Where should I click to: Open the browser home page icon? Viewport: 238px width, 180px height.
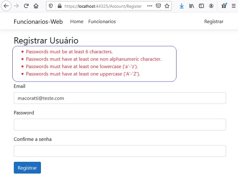coord(36,6)
